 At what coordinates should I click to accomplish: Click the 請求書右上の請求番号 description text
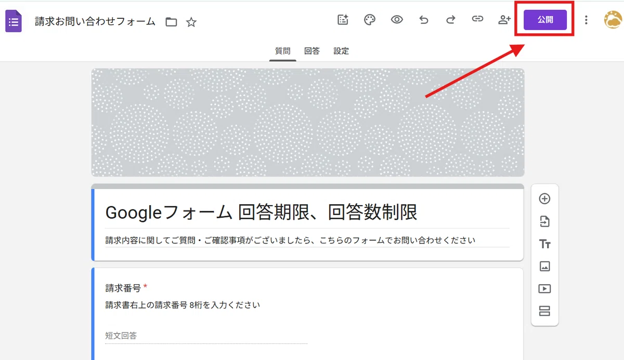pos(183,305)
